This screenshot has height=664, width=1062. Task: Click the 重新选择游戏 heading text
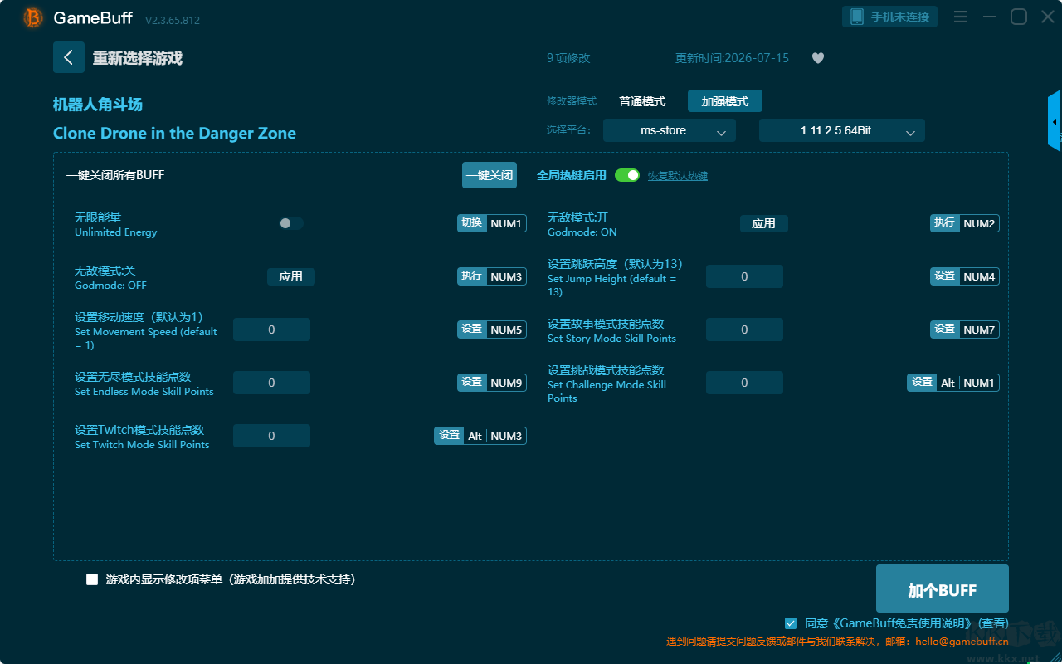click(138, 58)
